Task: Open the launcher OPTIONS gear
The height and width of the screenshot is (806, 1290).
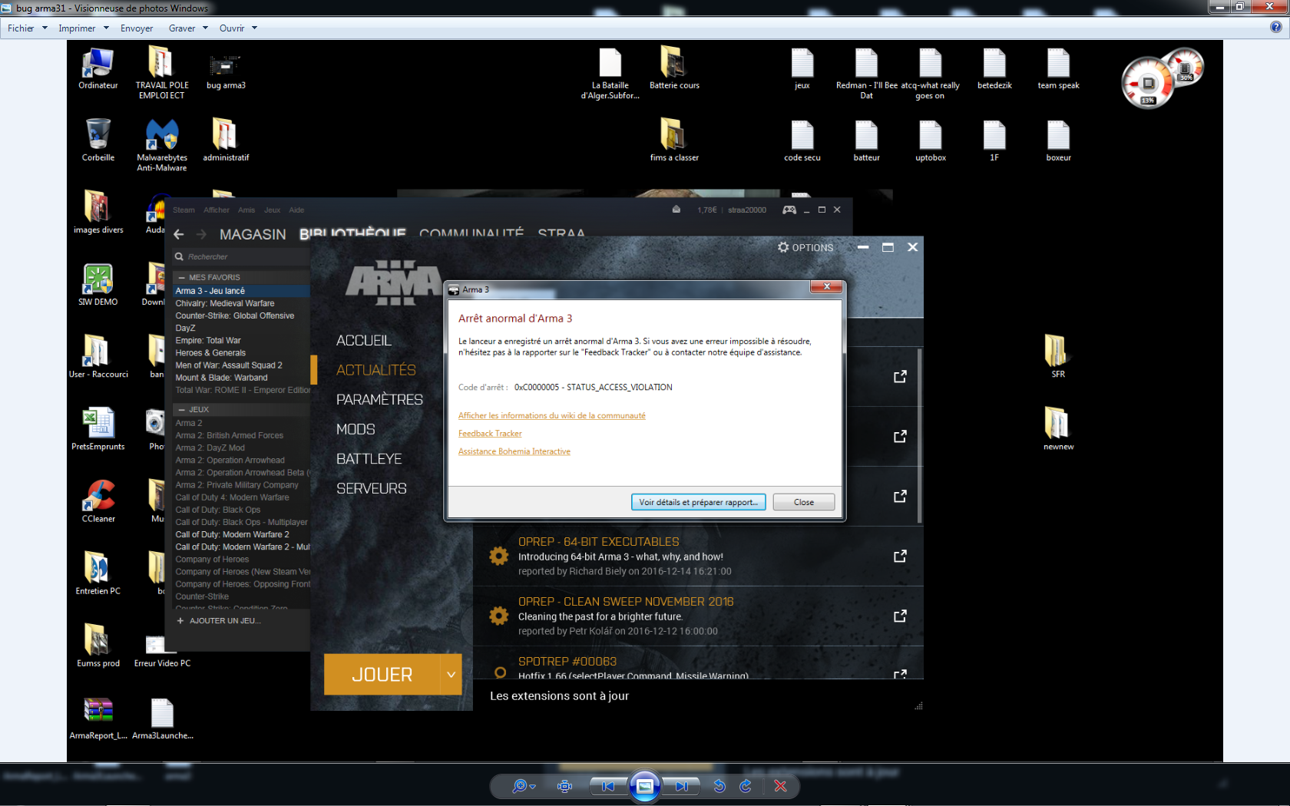Action: 805,247
